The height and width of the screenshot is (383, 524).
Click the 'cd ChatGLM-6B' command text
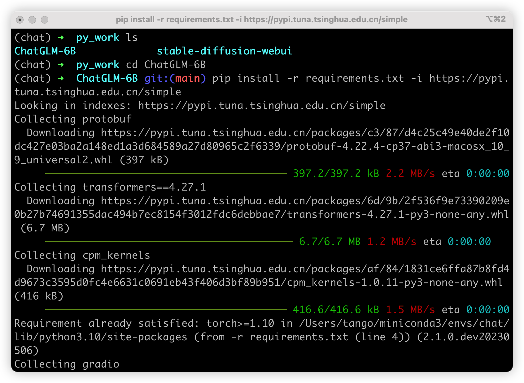point(166,65)
